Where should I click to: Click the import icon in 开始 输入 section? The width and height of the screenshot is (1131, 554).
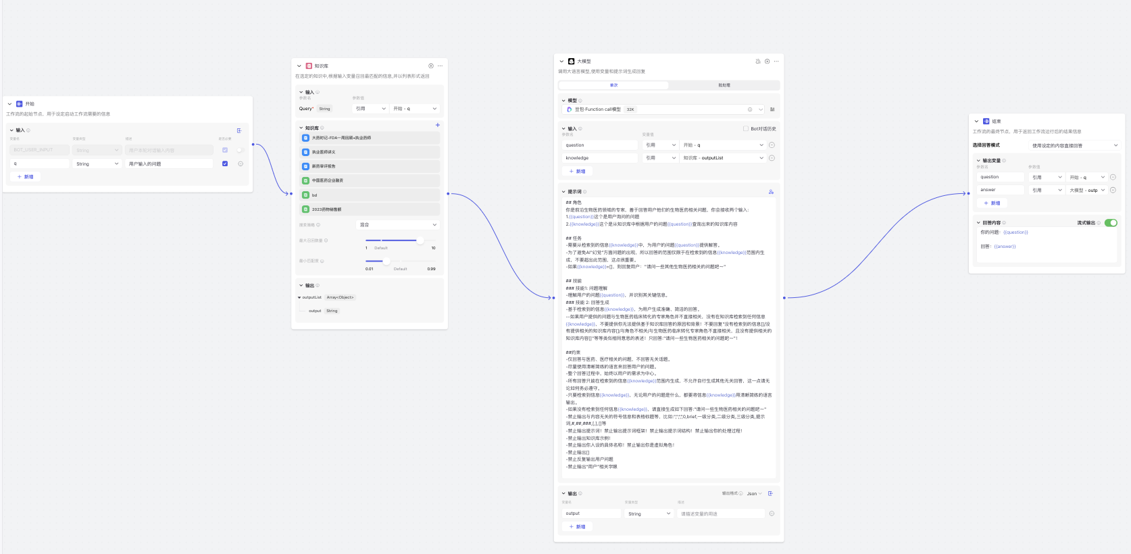click(x=239, y=130)
